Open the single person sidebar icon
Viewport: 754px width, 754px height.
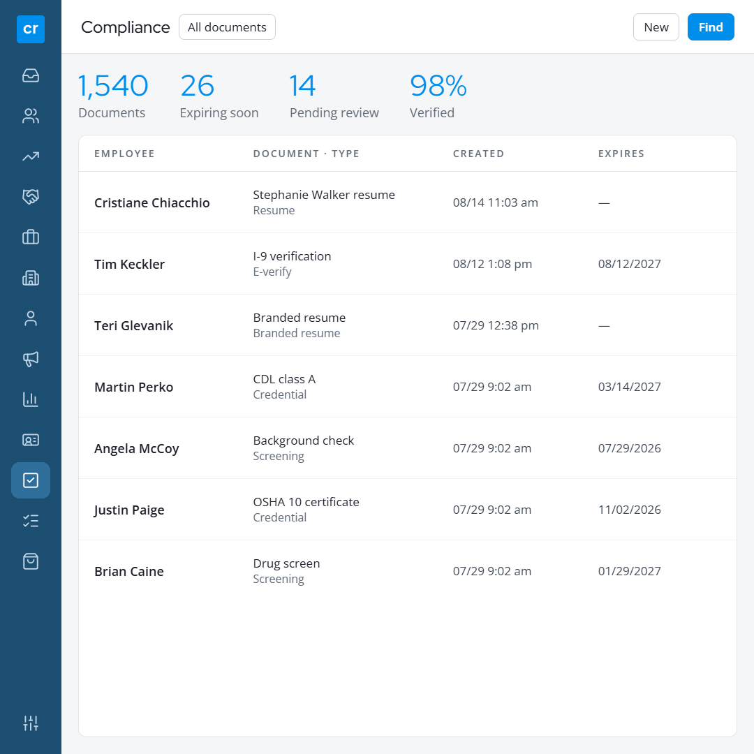[30, 318]
